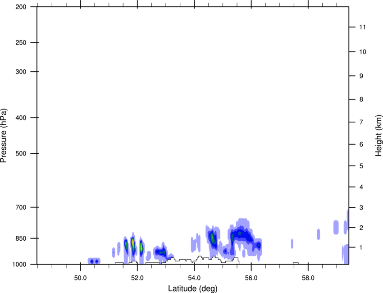Click the Height (km) axis title

click(378, 135)
